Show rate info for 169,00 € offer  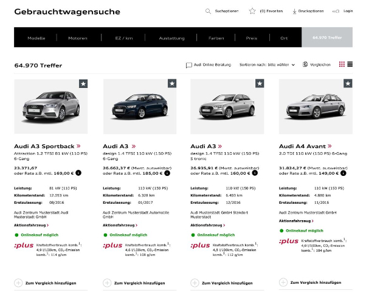78,173
